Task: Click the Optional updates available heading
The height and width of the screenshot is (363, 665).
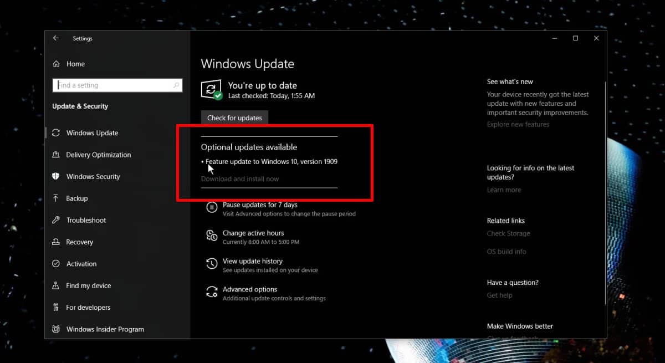Action: tap(249, 147)
